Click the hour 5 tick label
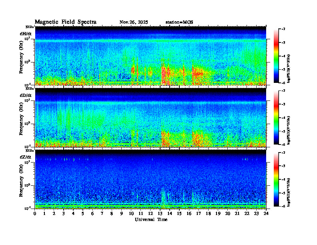The image size is (317, 245). pos(83,214)
